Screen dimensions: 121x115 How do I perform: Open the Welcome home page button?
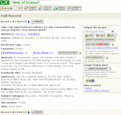coord(7,8)
